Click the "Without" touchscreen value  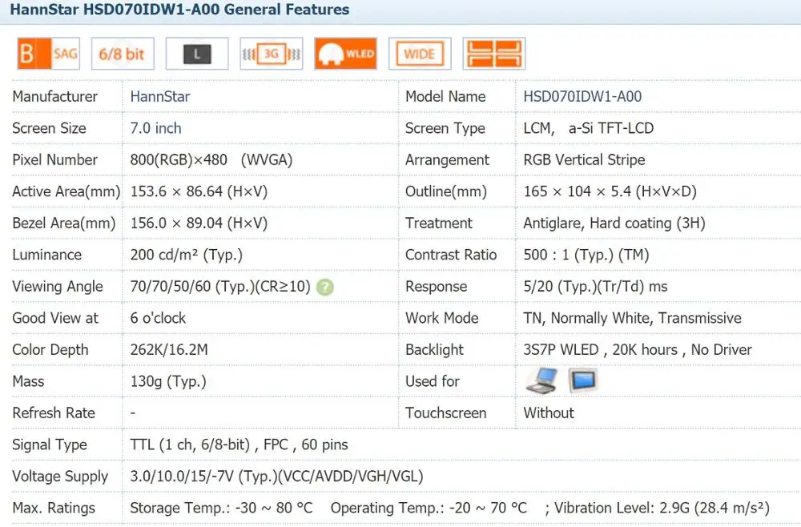pyautogui.click(x=549, y=413)
